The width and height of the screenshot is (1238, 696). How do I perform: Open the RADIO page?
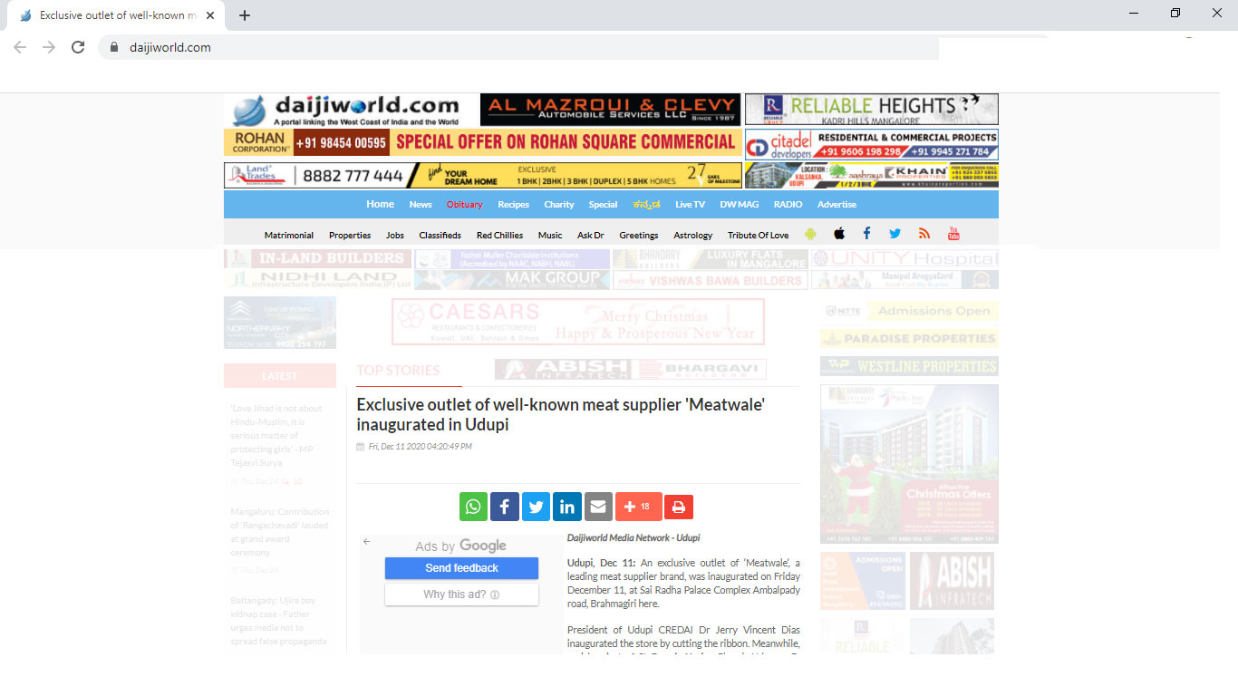pos(788,205)
